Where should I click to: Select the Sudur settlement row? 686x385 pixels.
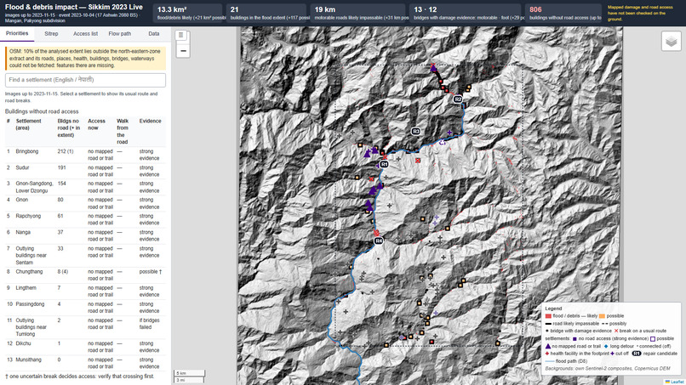85,171
